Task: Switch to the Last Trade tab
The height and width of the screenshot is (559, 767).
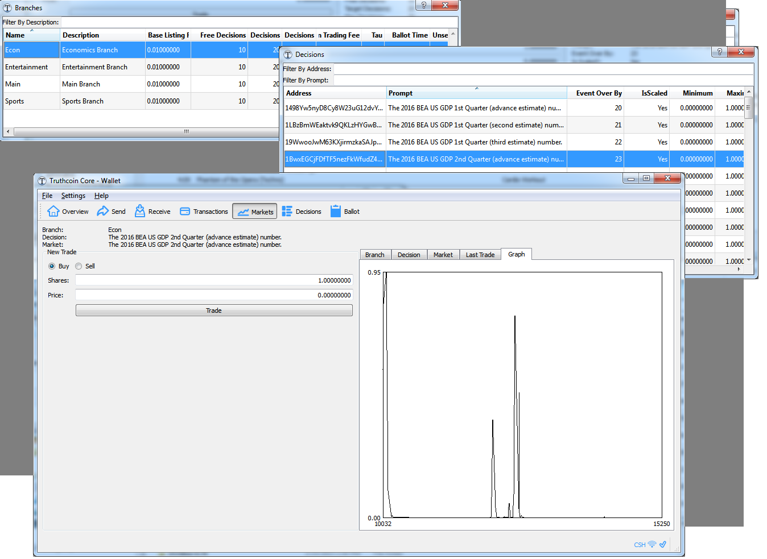Action: click(x=480, y=255)
